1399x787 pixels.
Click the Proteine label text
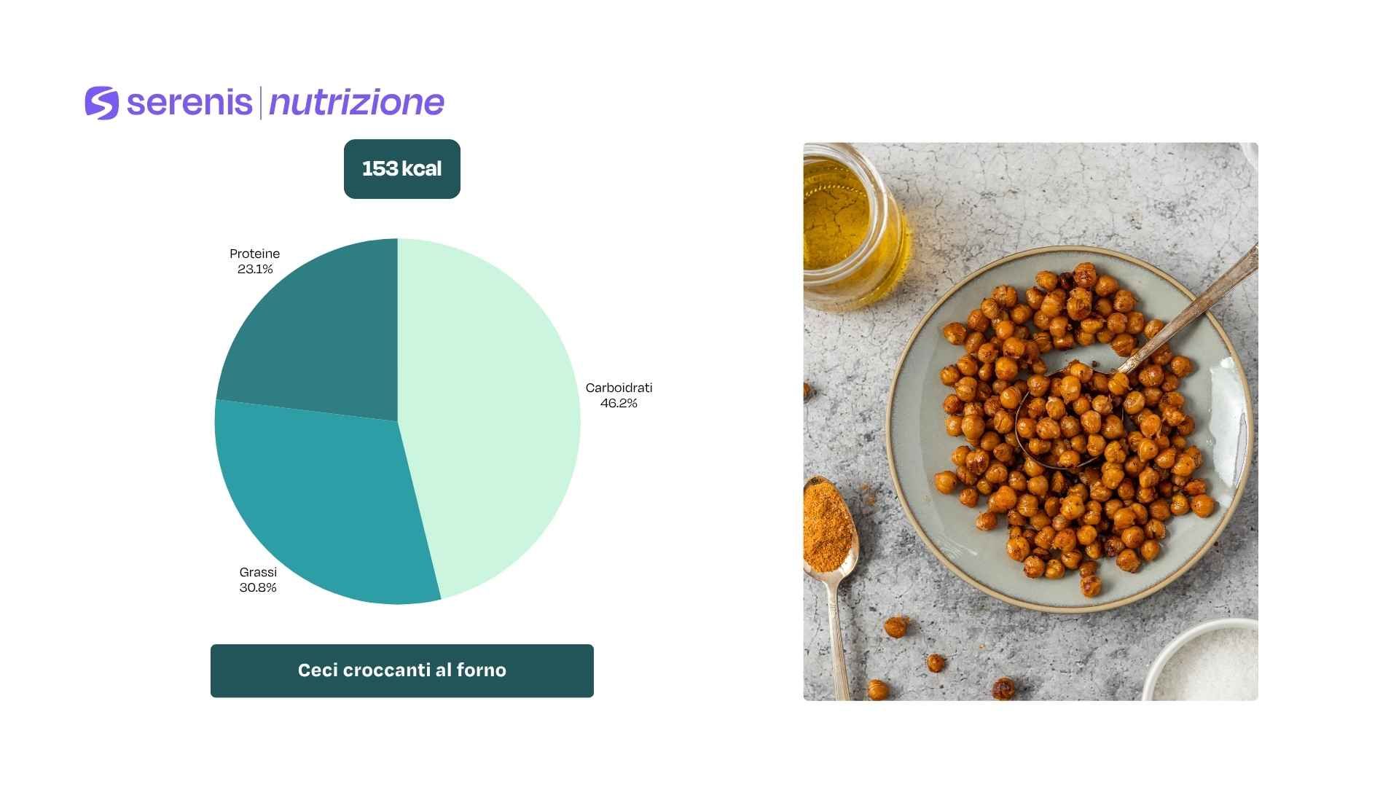(x=254, y=254)
